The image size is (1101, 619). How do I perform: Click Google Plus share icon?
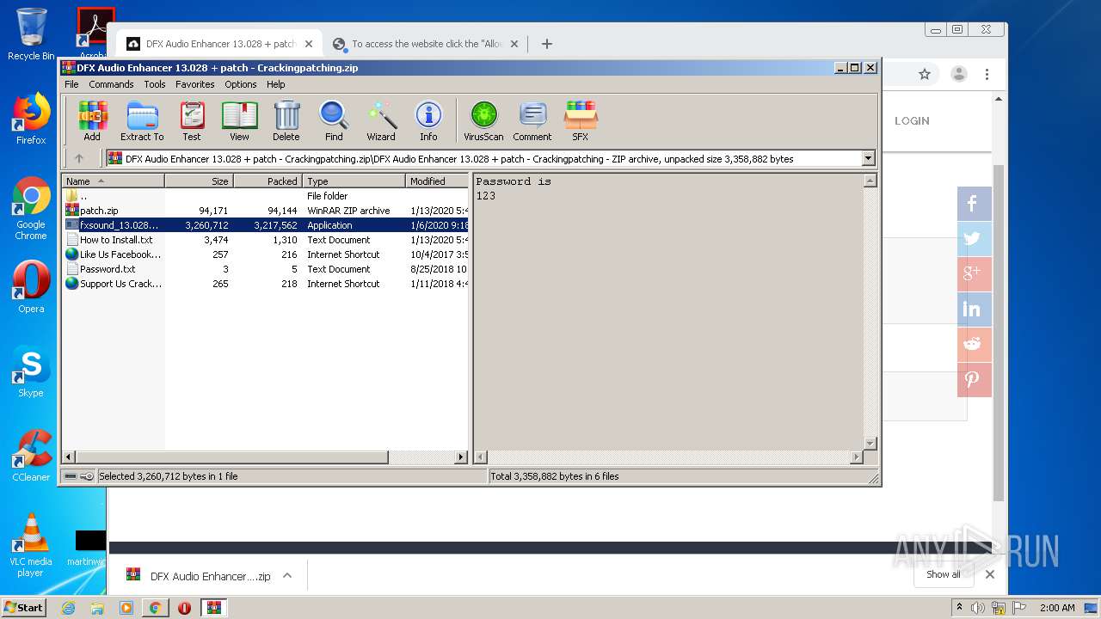pos(974,274)
